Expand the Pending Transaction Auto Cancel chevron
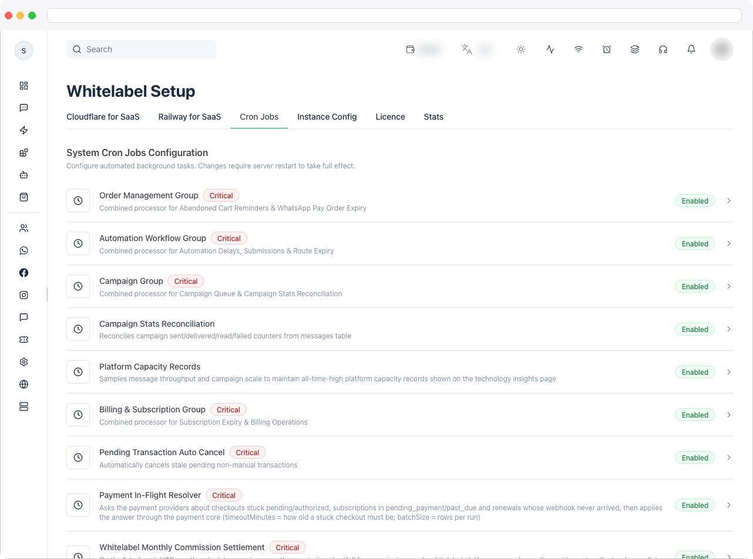Image resolution: width=753 pixels, height=559 pixels. (729, 458)
